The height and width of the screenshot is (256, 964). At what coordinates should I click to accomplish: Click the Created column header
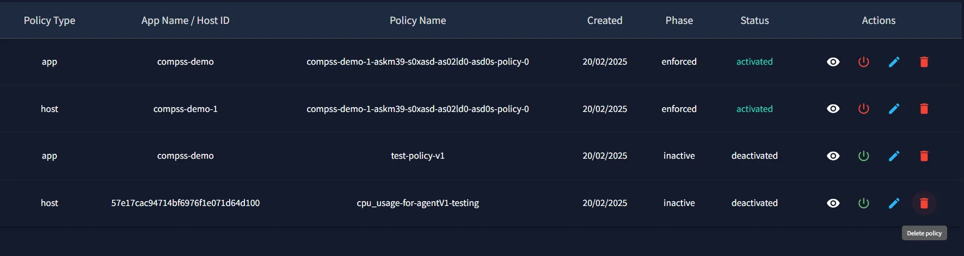click(x=605, y=20)
